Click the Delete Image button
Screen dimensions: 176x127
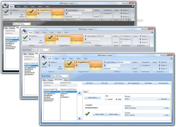[x=113, y=114]
